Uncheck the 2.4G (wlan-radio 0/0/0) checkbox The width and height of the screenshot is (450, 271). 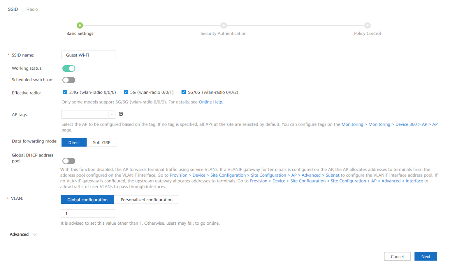65,92
